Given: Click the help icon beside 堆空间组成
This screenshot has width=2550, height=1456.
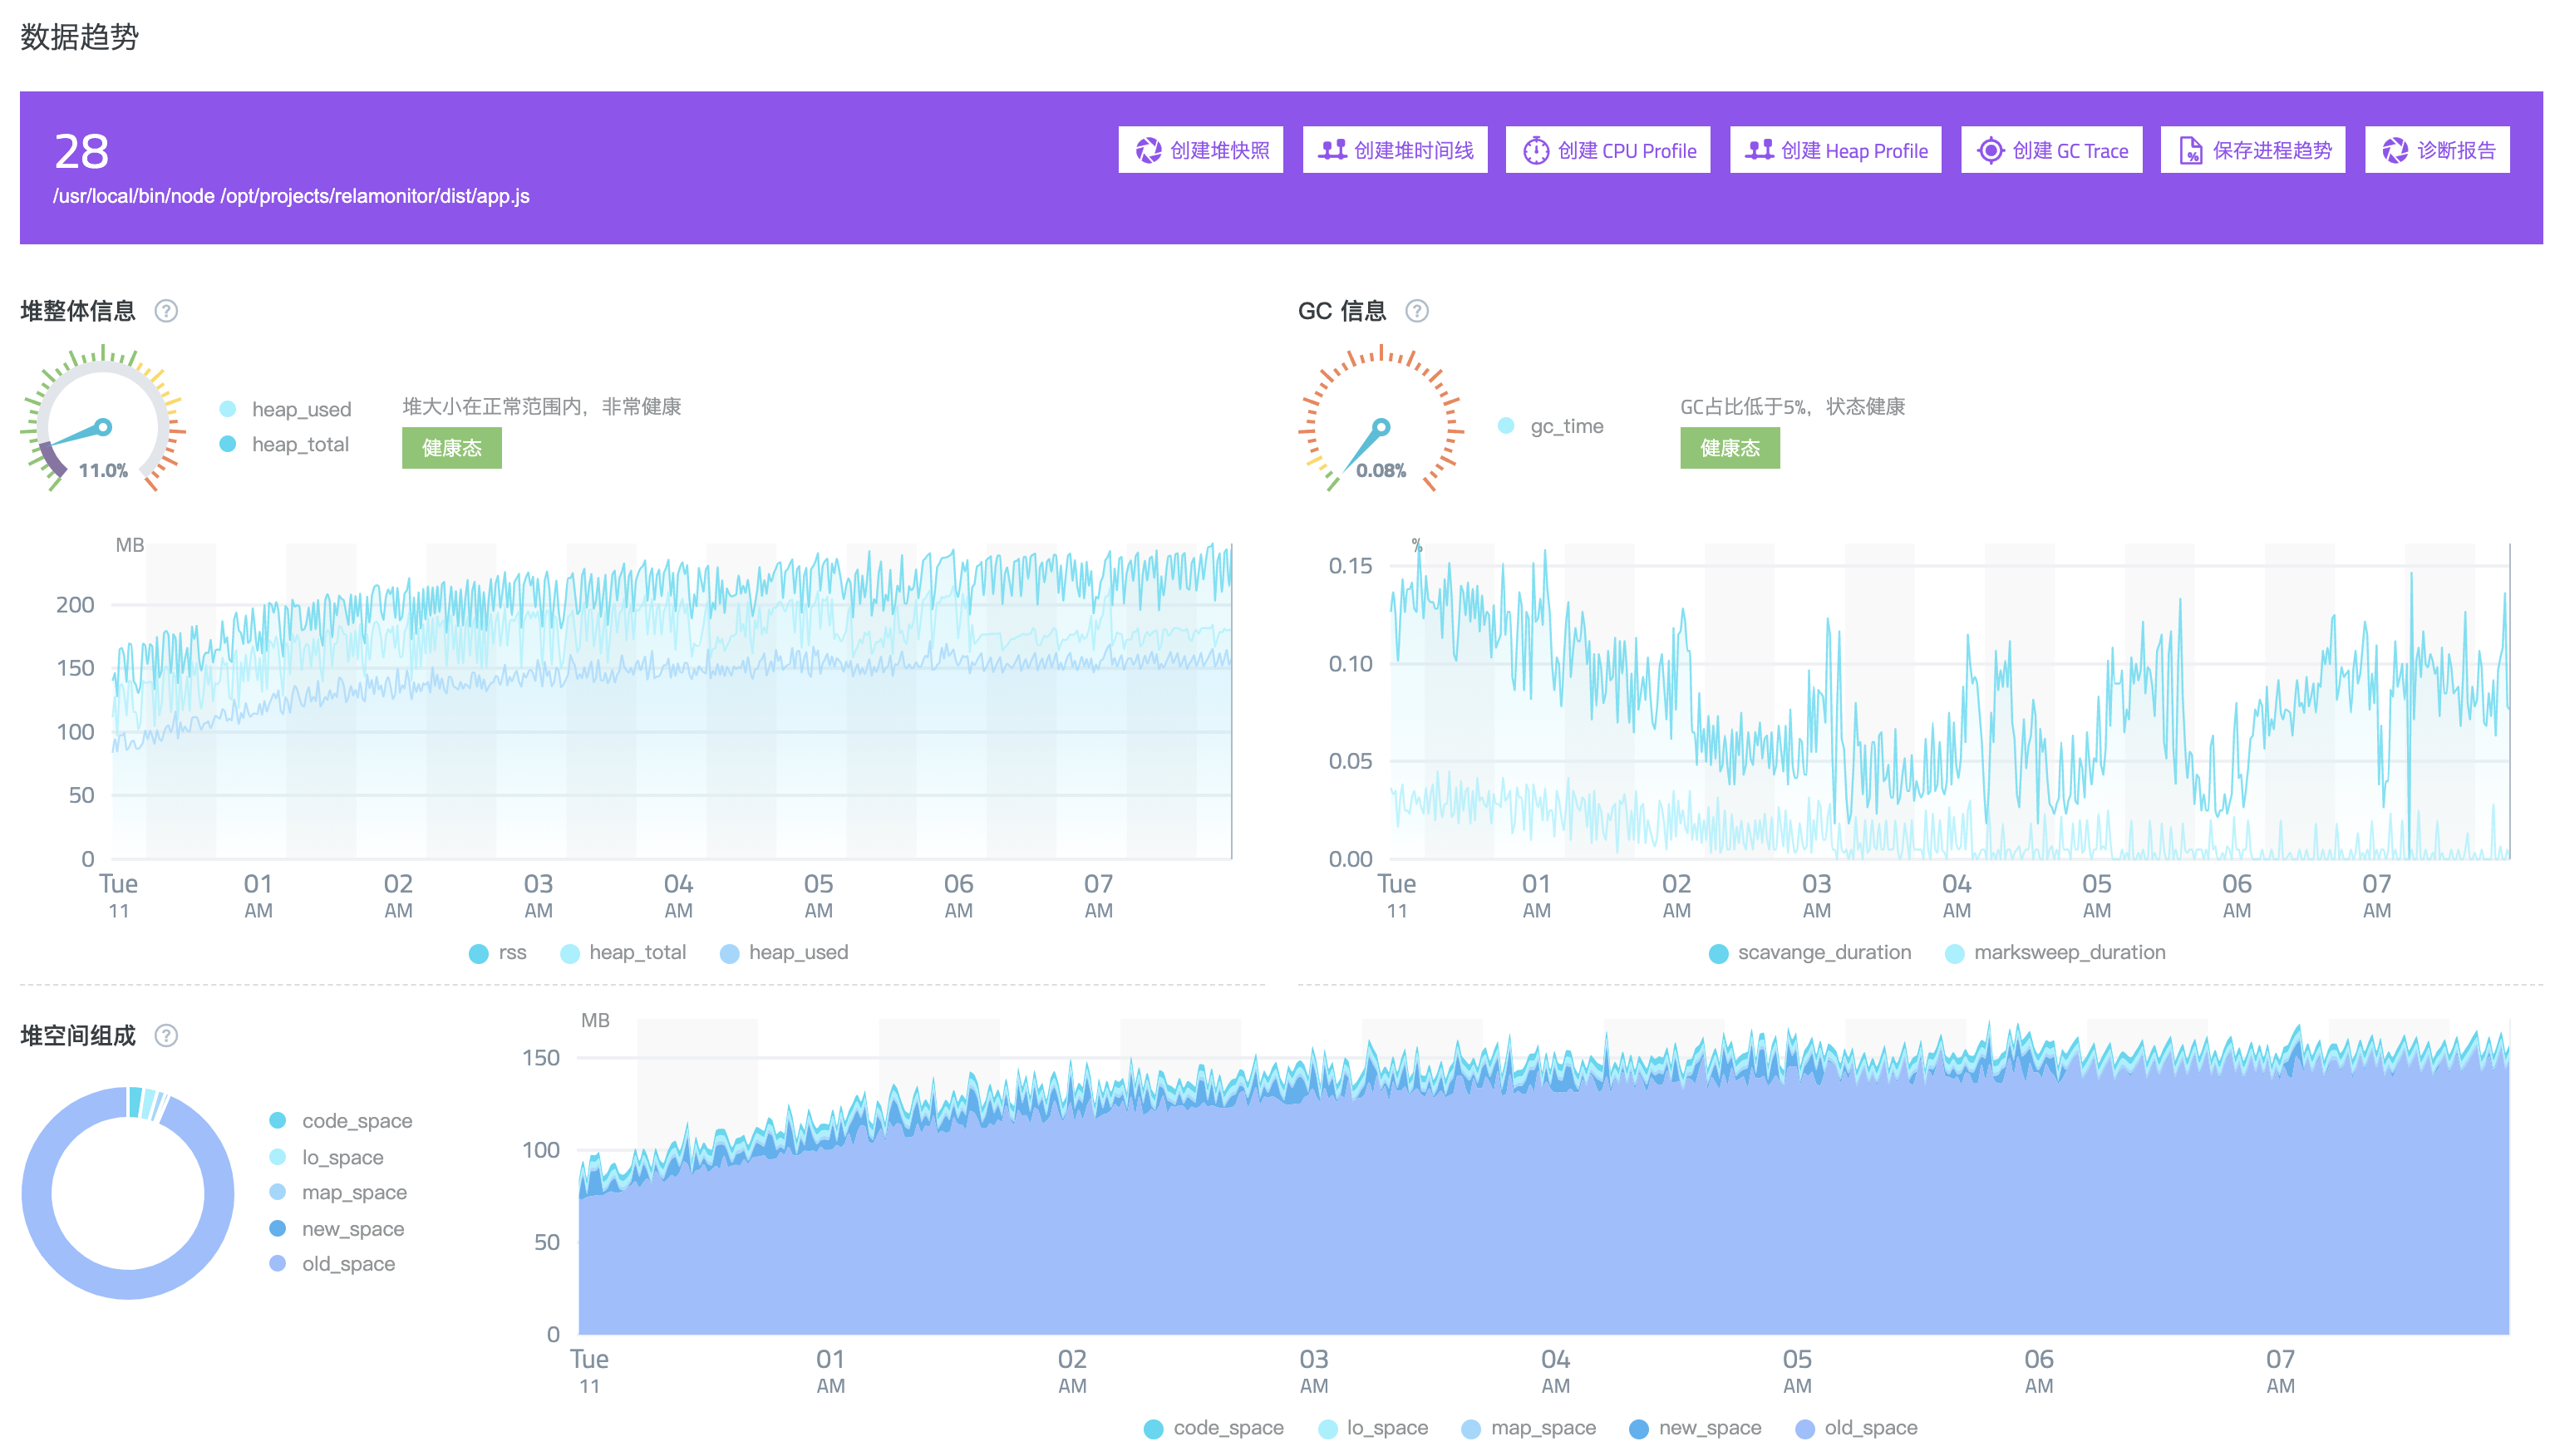Looking at the screenshot, I should [166, 1035].
